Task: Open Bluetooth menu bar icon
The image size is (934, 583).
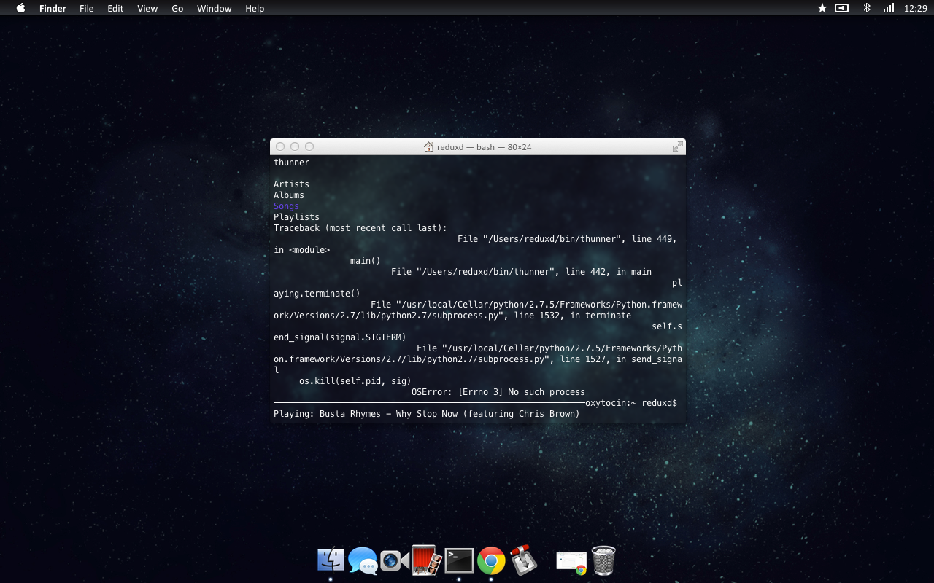Action: click(867, 8)
